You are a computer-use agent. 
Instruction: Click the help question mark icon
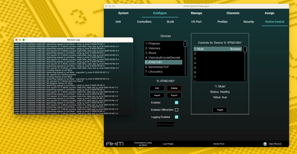[x=265, y=144]
